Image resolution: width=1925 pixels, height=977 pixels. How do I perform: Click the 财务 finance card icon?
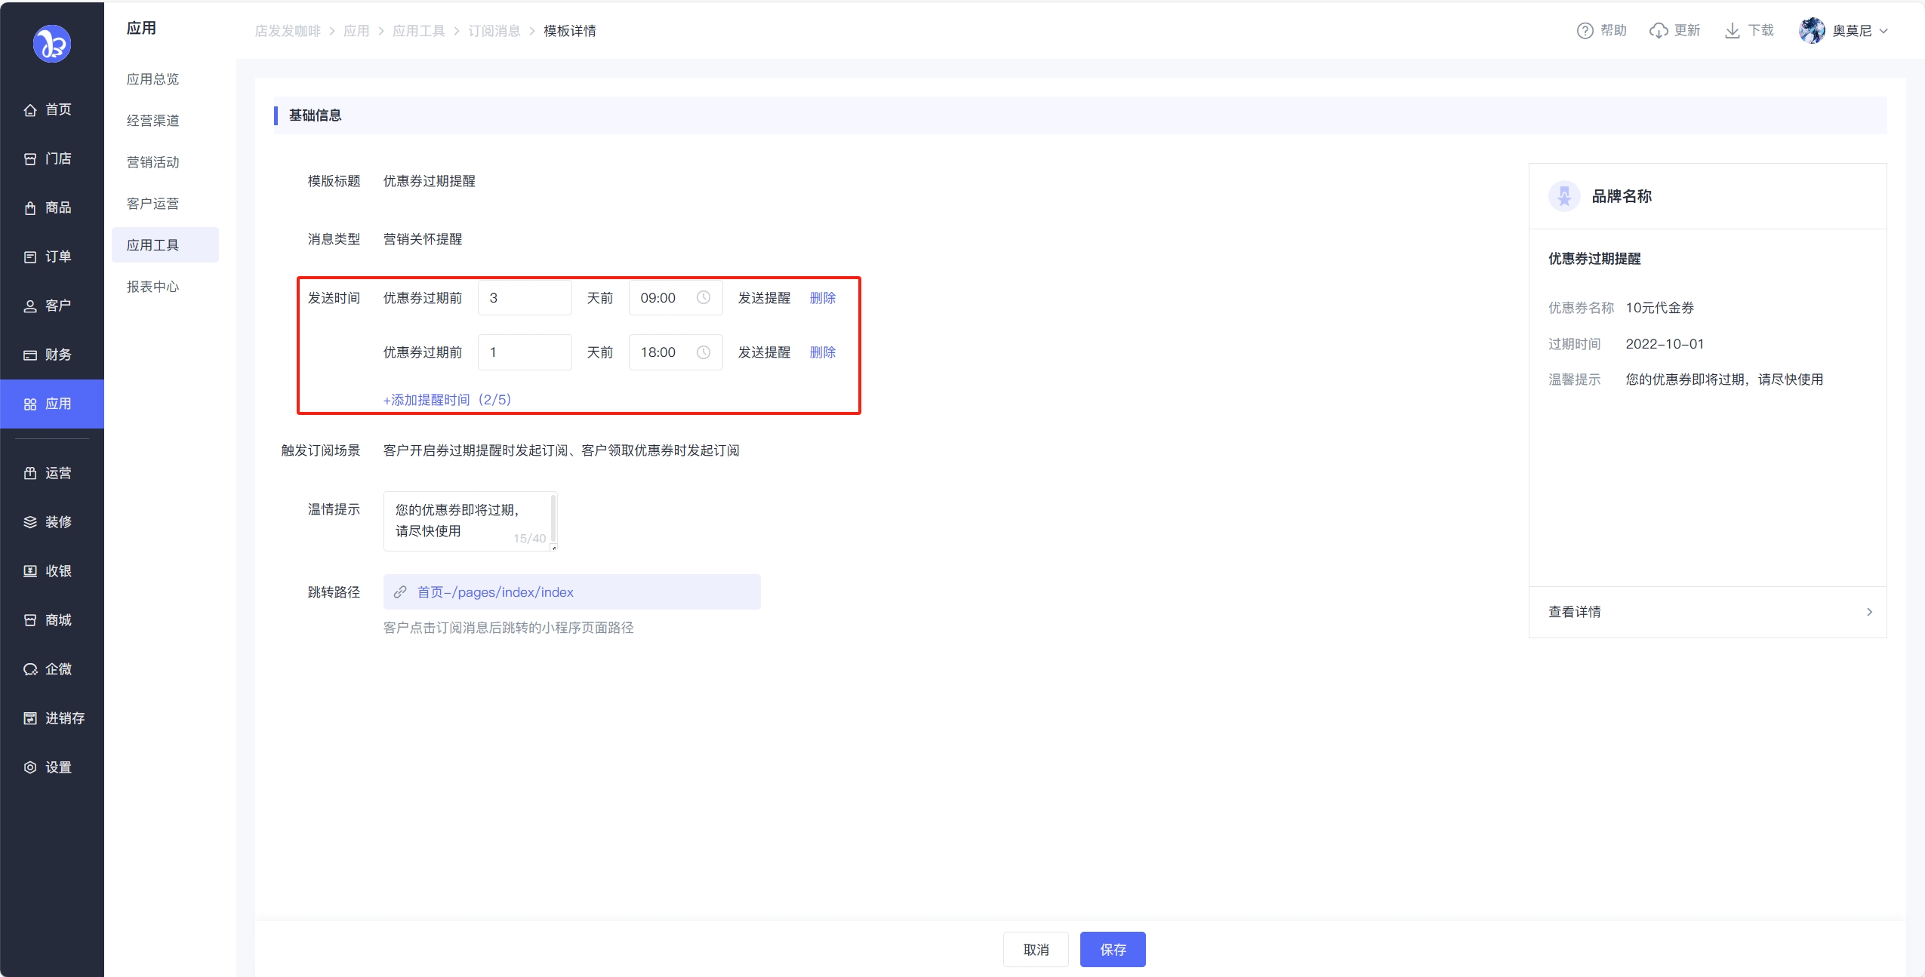pyautogui.click(x=30, y=355)
